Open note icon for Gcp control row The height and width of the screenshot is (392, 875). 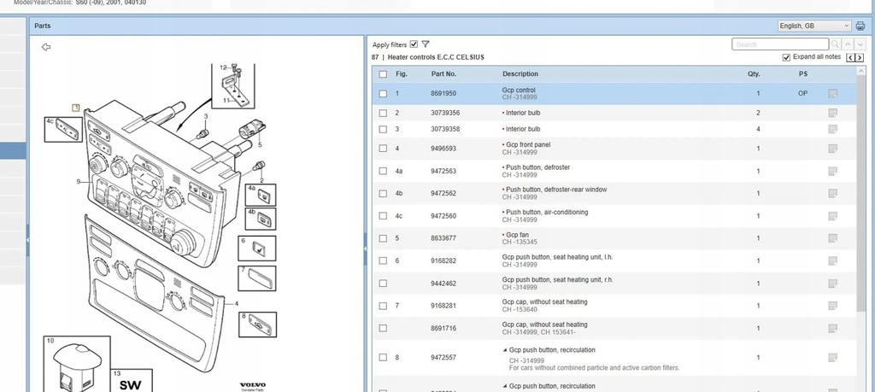[832, 94]
